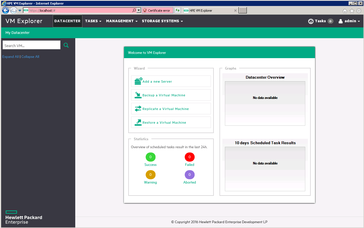Image resolution: width=364 pixels, height=228 pixels.
Task: Open the address bar autocomplete dropdown arrow
Action: [139, 10]
